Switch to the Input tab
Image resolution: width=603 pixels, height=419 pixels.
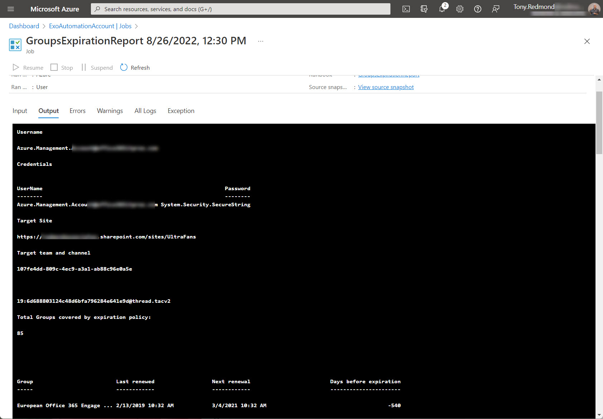click(x=20, y=111)
